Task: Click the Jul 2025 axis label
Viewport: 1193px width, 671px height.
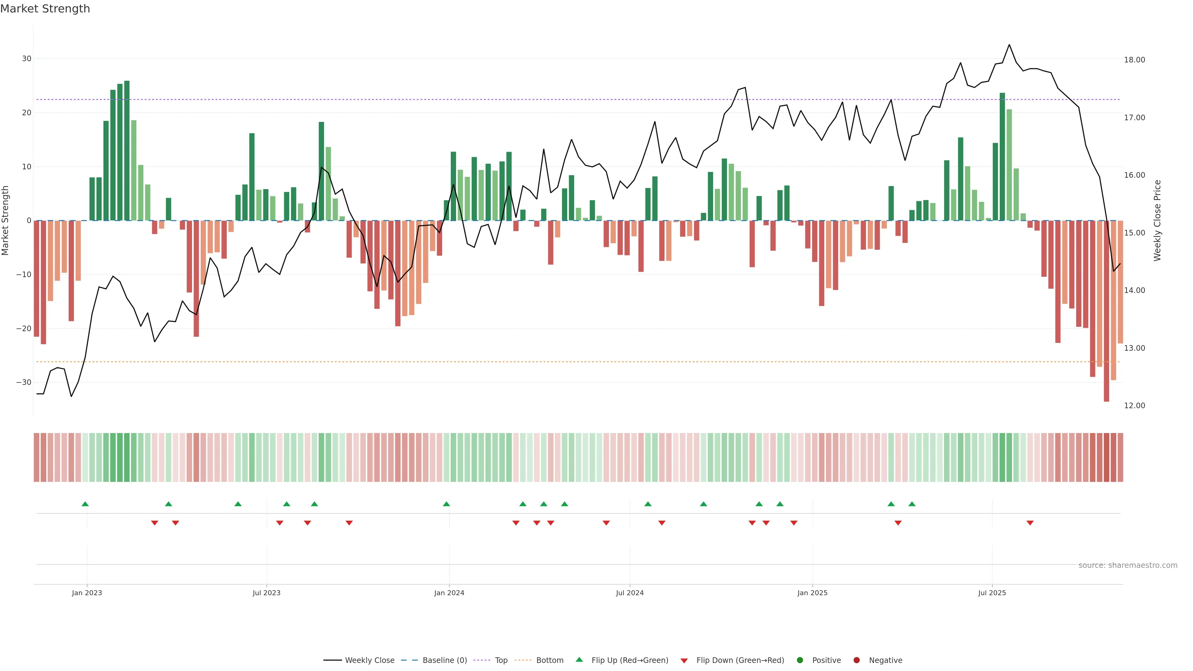Action: click(x=992, y=593)
